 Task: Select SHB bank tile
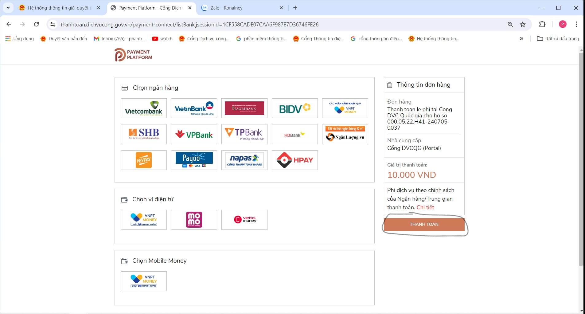[144, 134]
